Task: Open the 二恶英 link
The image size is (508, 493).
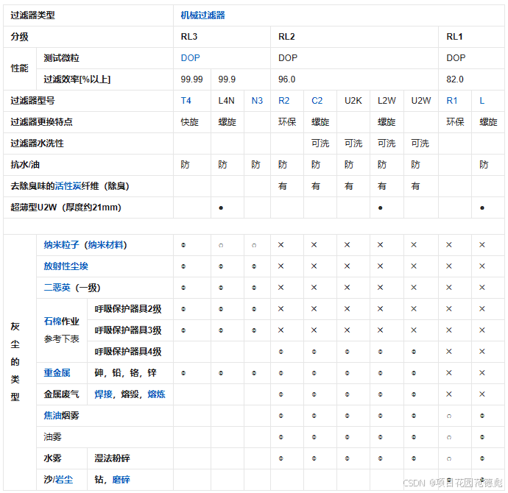Action: click(57, 288)
